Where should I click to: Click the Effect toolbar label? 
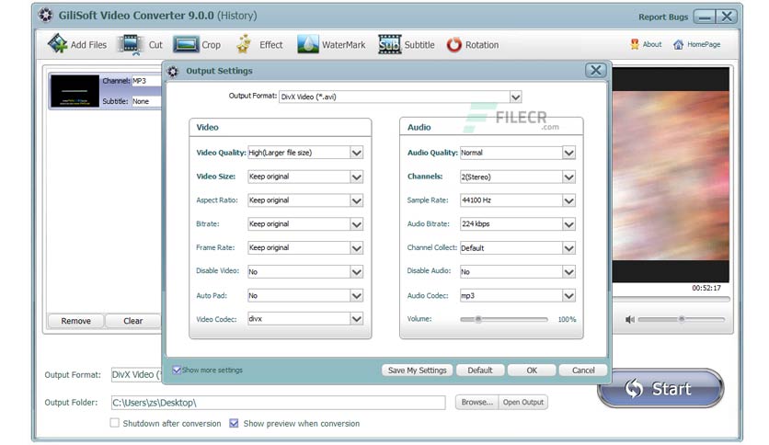point(270,45)
